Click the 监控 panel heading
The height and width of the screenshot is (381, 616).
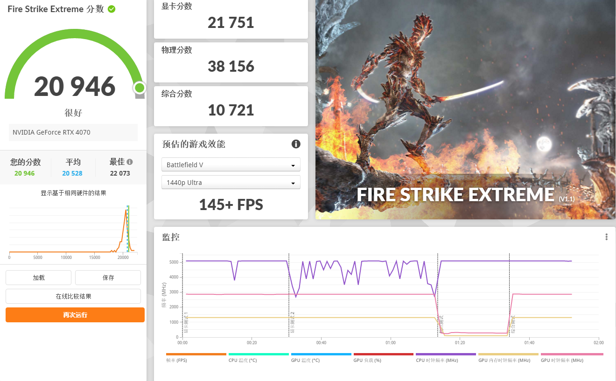coord(171,237)
